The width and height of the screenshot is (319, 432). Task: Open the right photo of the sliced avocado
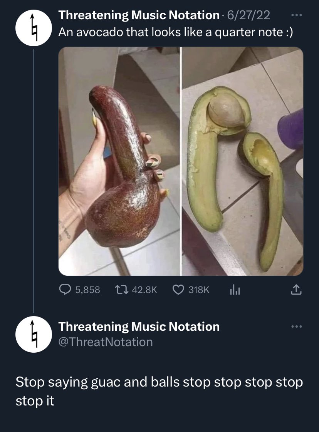[242, 161]
